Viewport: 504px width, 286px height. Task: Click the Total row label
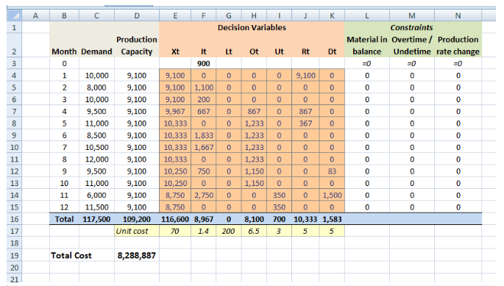(x=64, y=219)
